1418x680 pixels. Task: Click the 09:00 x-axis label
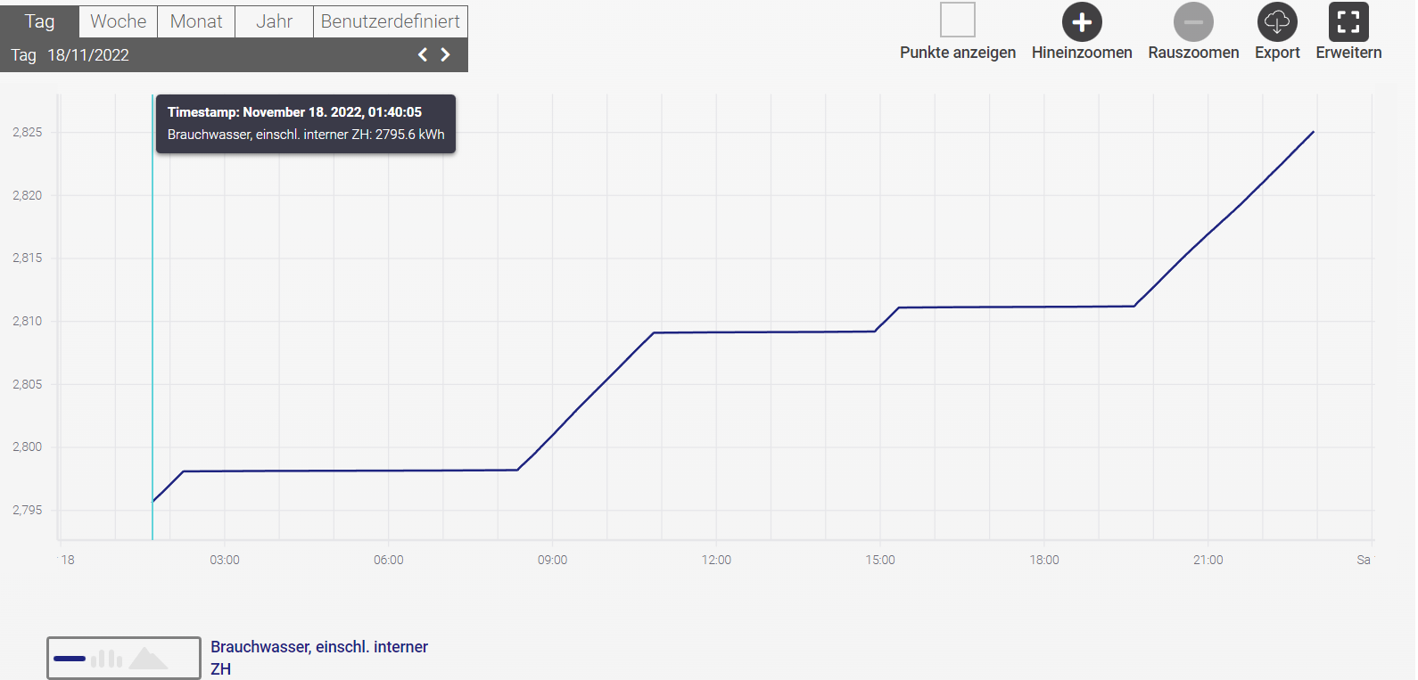[x=552, y=560]
